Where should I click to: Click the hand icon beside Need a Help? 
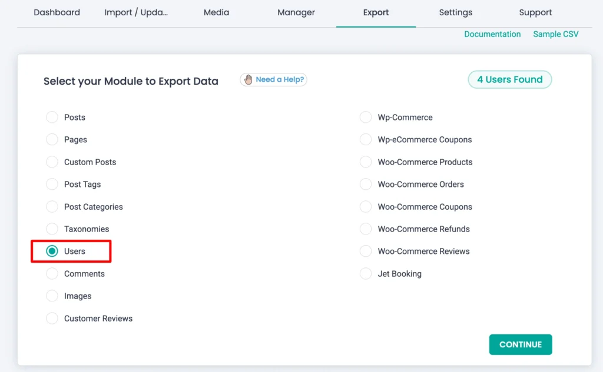[248, 79]
